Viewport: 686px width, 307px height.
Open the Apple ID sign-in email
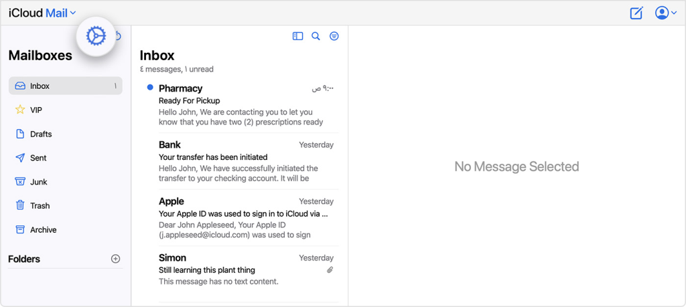coord(239,217)
